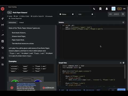This screenshot has width=128, height=96.
Task: Click the Rock beats Scissors rule line
Action: (x=19, y=33)
